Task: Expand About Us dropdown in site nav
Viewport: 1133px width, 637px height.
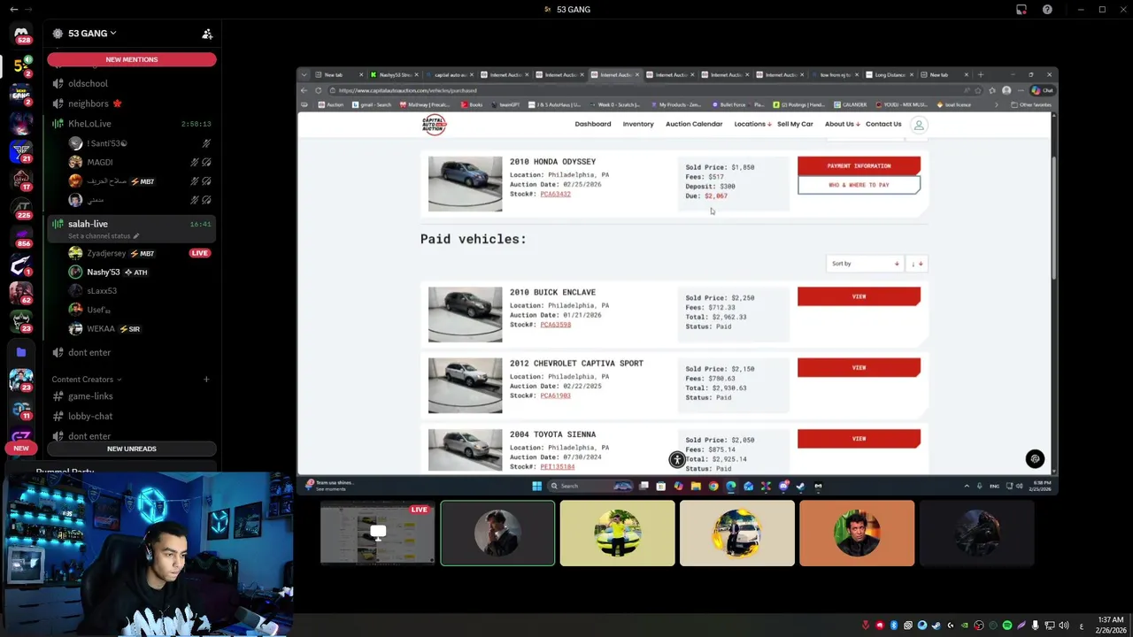Action: [843, 124]
